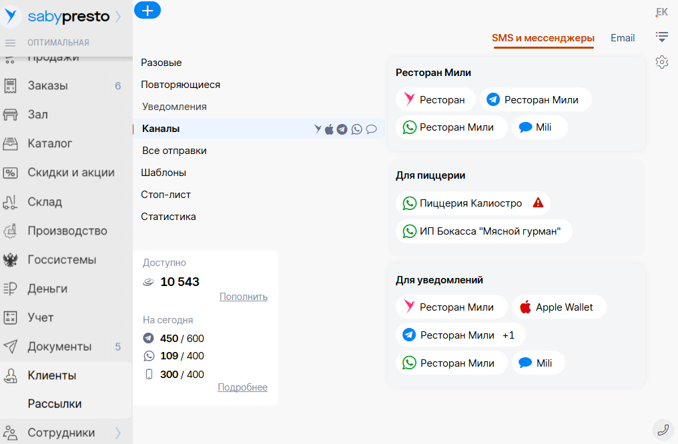Click the blue plus add button
The height and width of the screenshot is (444, 678).
click(147, 10)
